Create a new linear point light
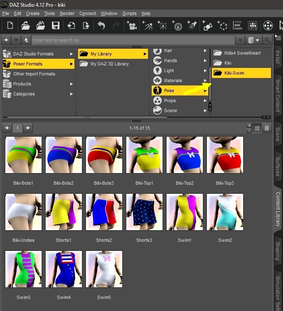 [x=177, y=25]
